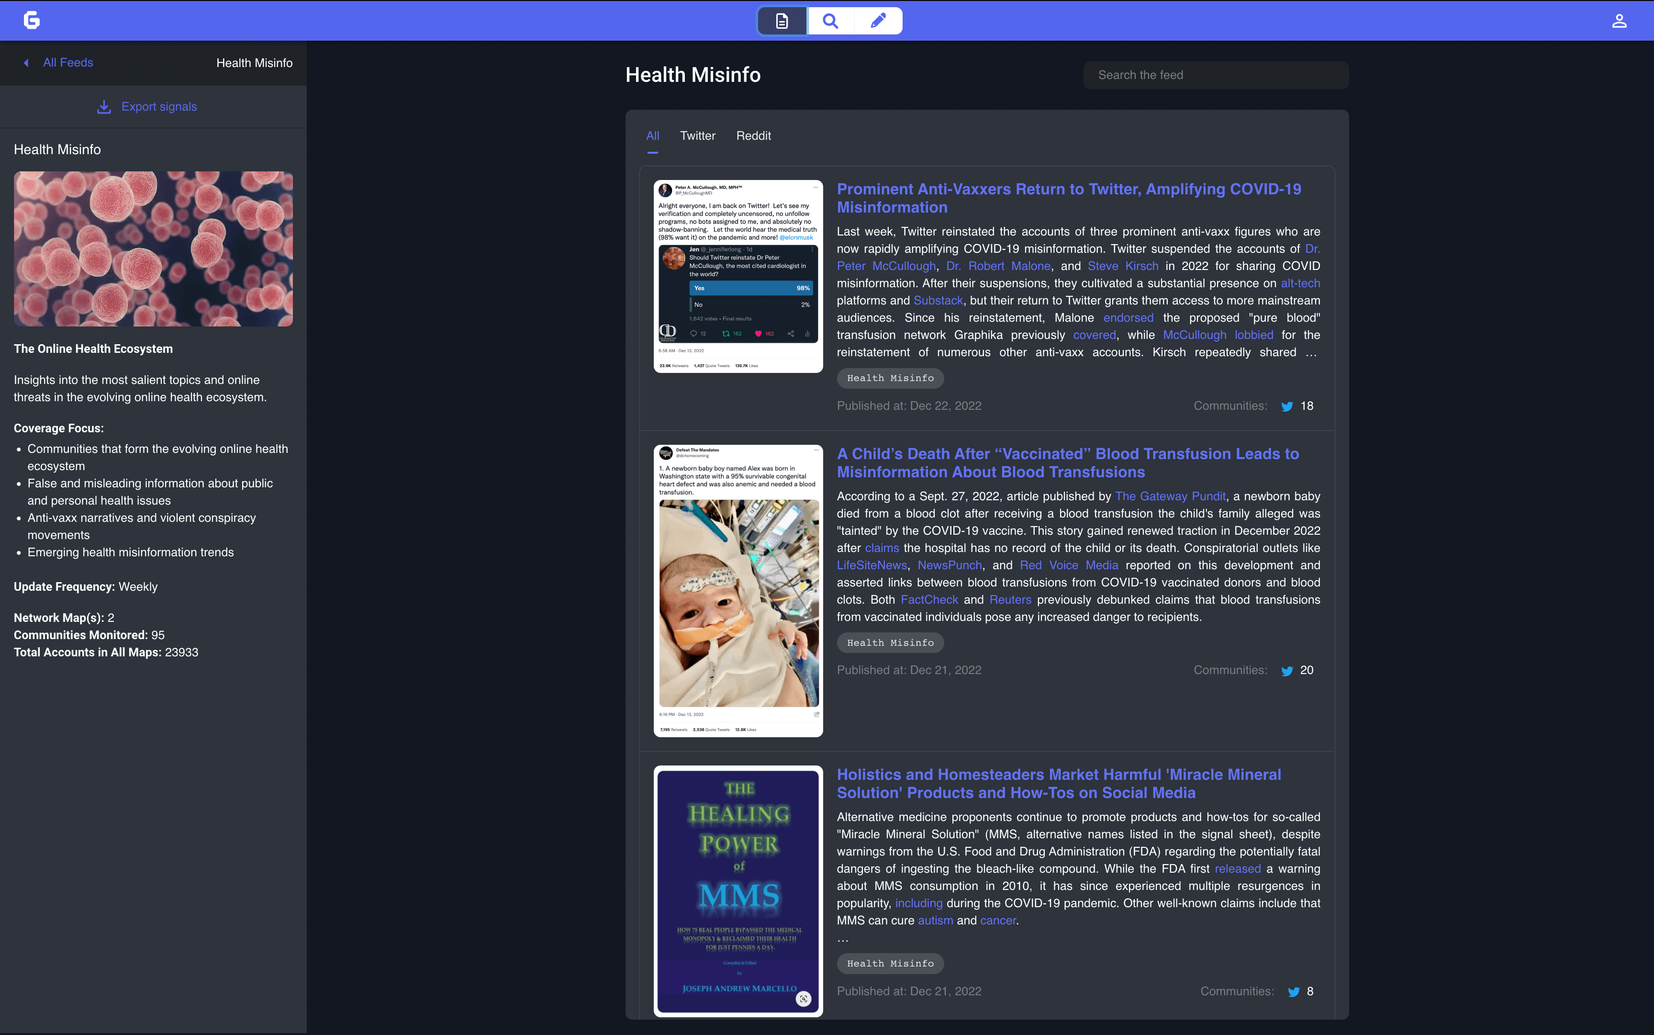
Task: Open 'Prominent Anti-Vaxxers Return to Twitter' article
Action: 1068,198
